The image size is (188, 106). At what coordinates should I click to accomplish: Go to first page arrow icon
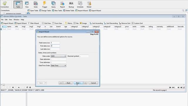pos(170,87)
